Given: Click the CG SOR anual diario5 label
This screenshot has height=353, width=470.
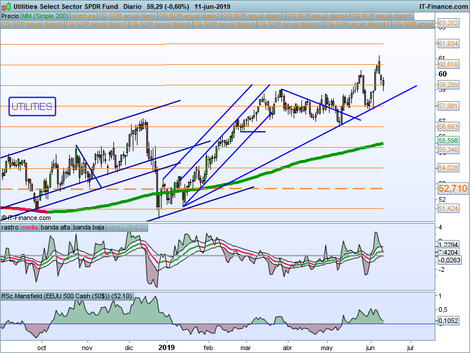Looking at the screenshot, I should click(x=382, y=16).
